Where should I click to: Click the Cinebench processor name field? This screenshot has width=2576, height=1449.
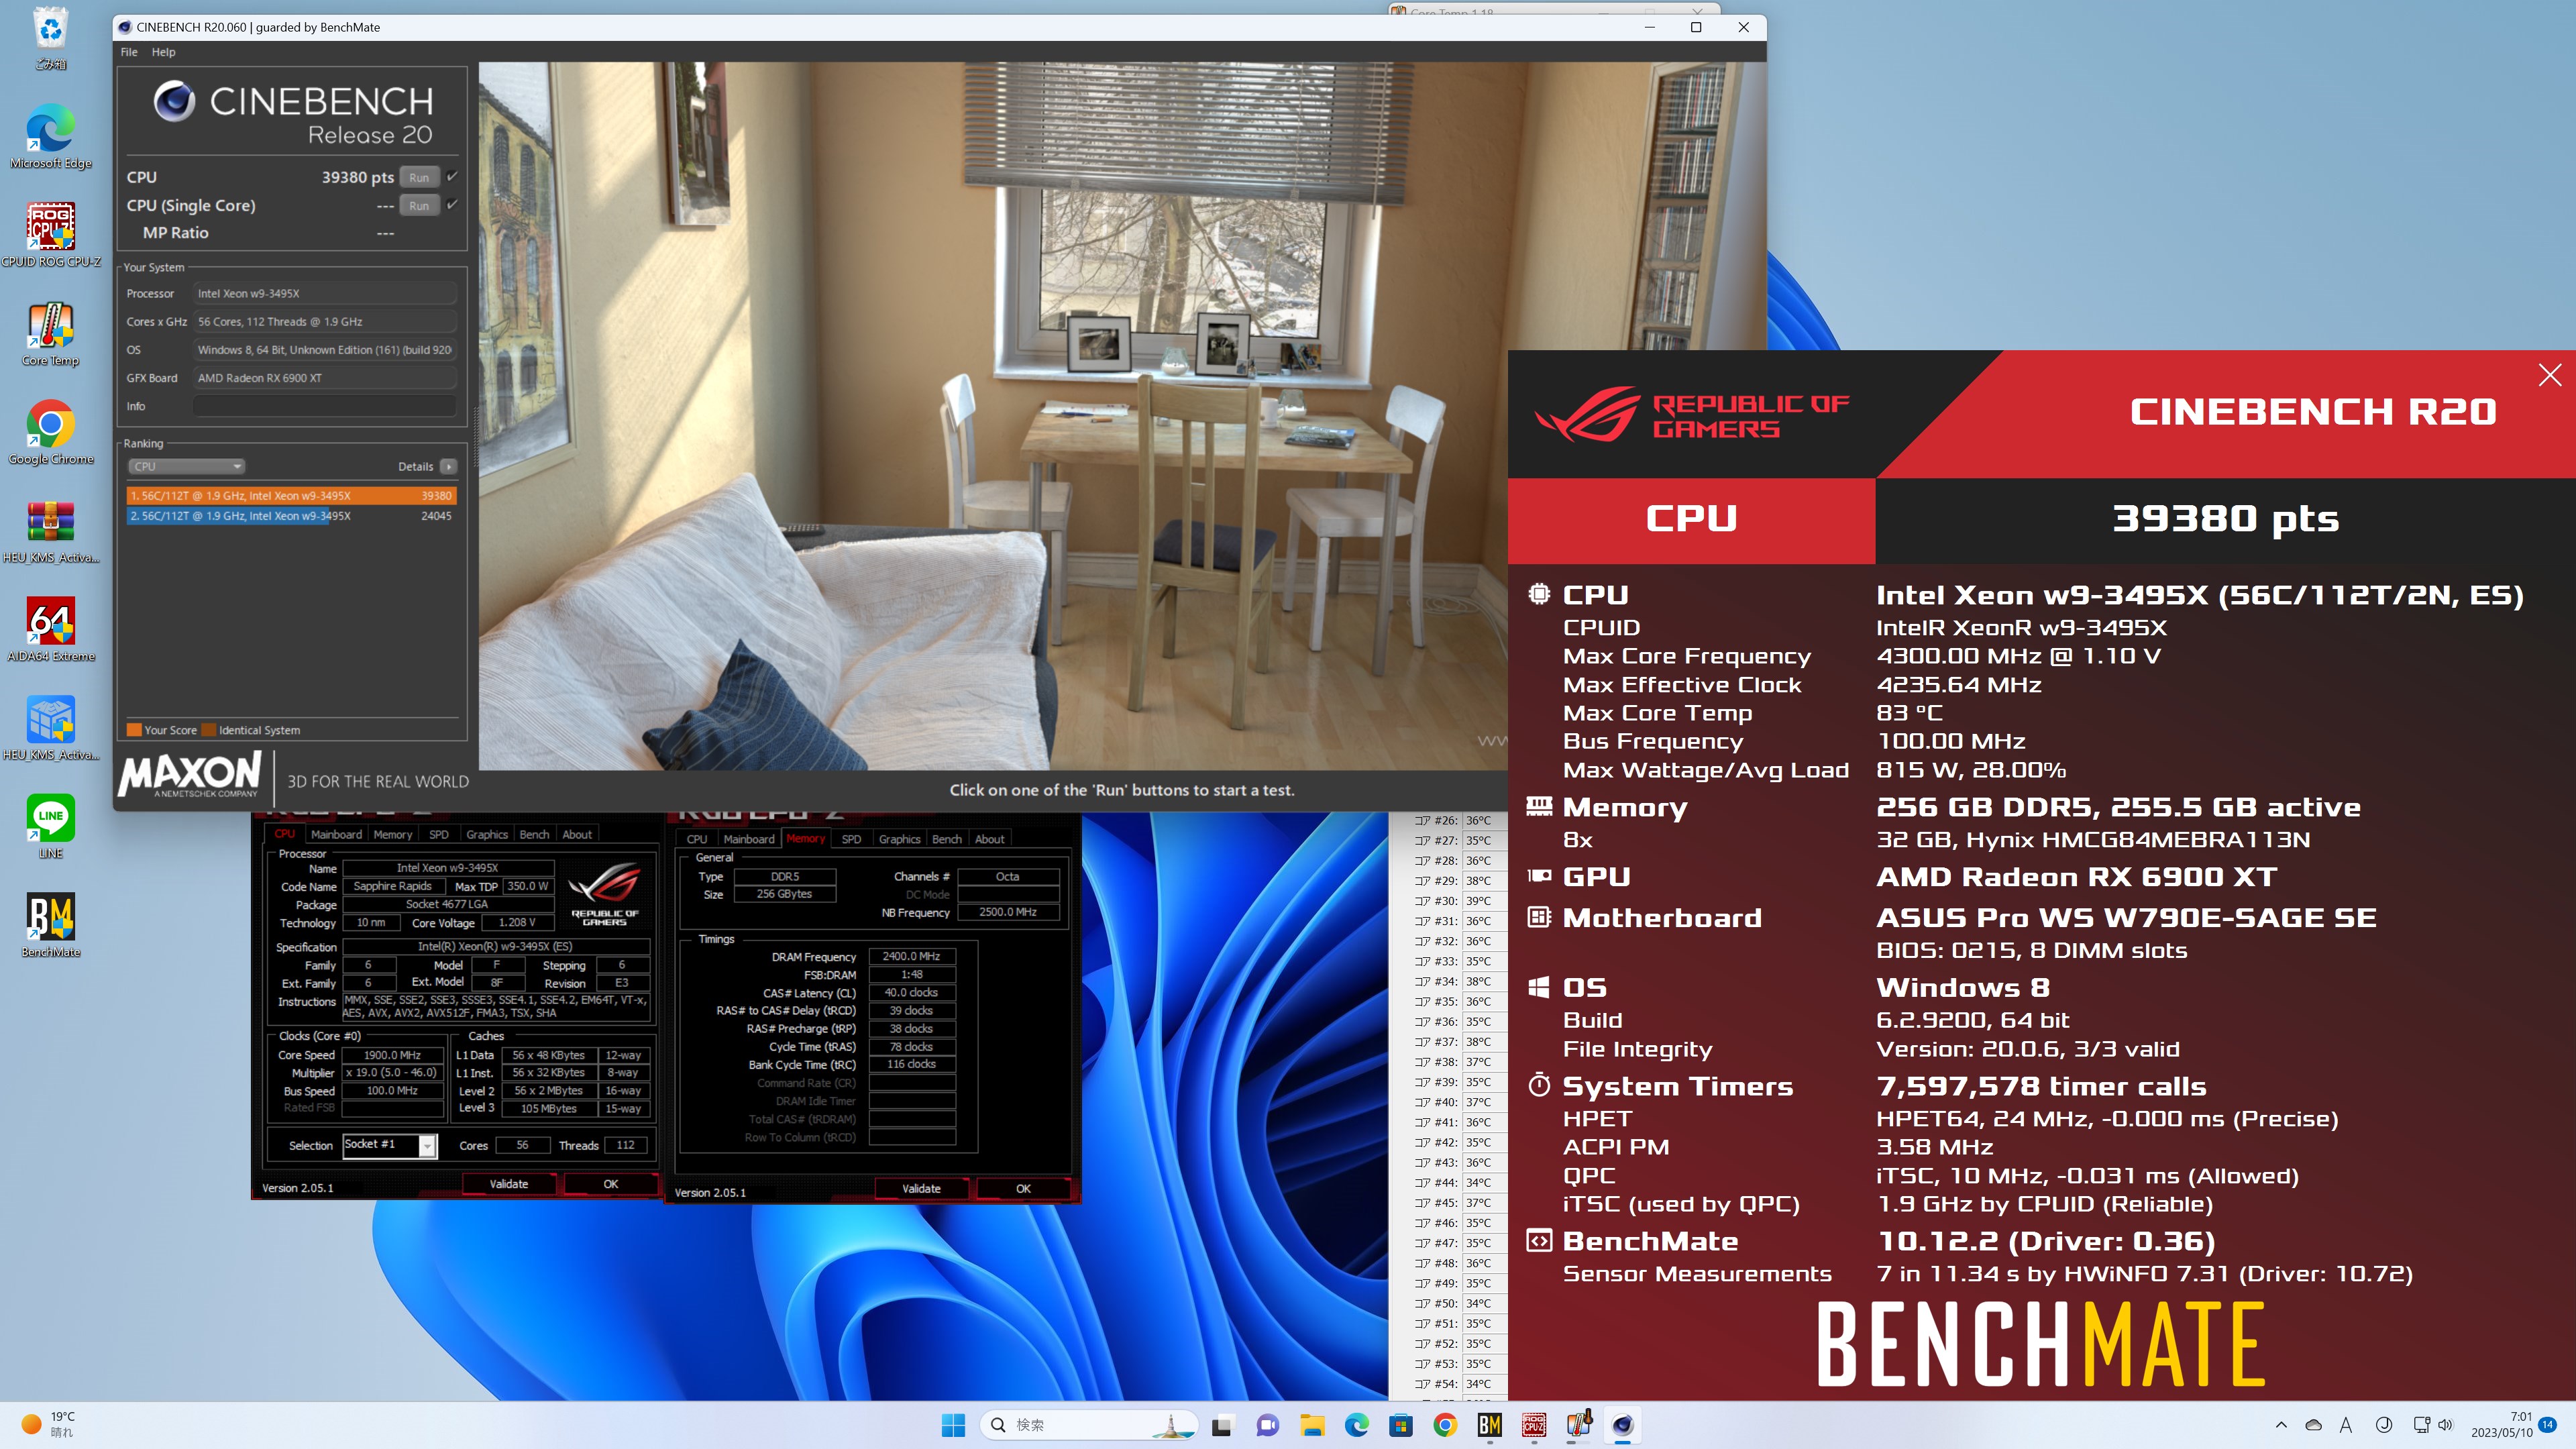coord(325,293)
